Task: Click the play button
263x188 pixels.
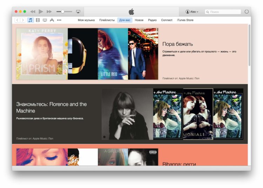Action: (x=41, y=12)
